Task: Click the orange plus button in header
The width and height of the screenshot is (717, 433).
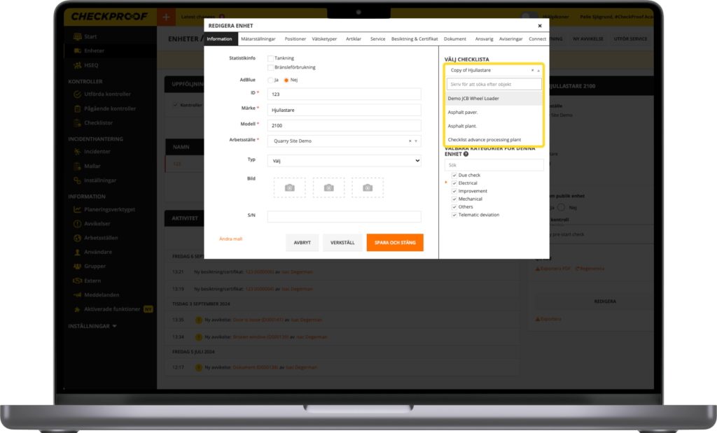Action: click(166, 15)
